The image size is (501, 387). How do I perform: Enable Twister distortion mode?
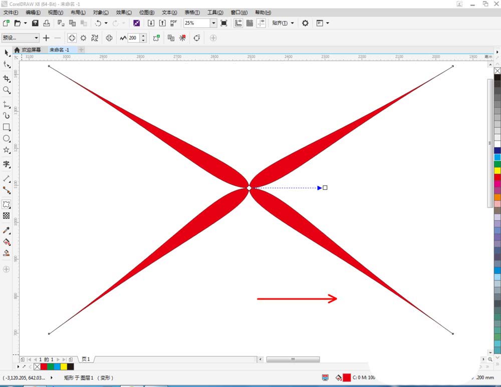(95, 38)
